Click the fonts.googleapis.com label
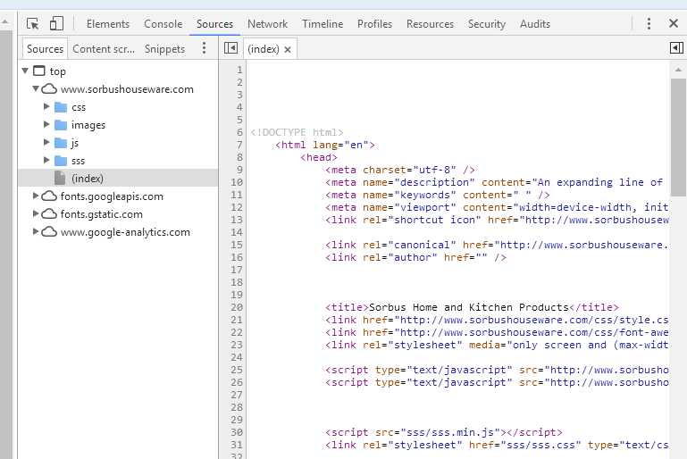Screen dimensions: 687x459 (x=112, y=196)
